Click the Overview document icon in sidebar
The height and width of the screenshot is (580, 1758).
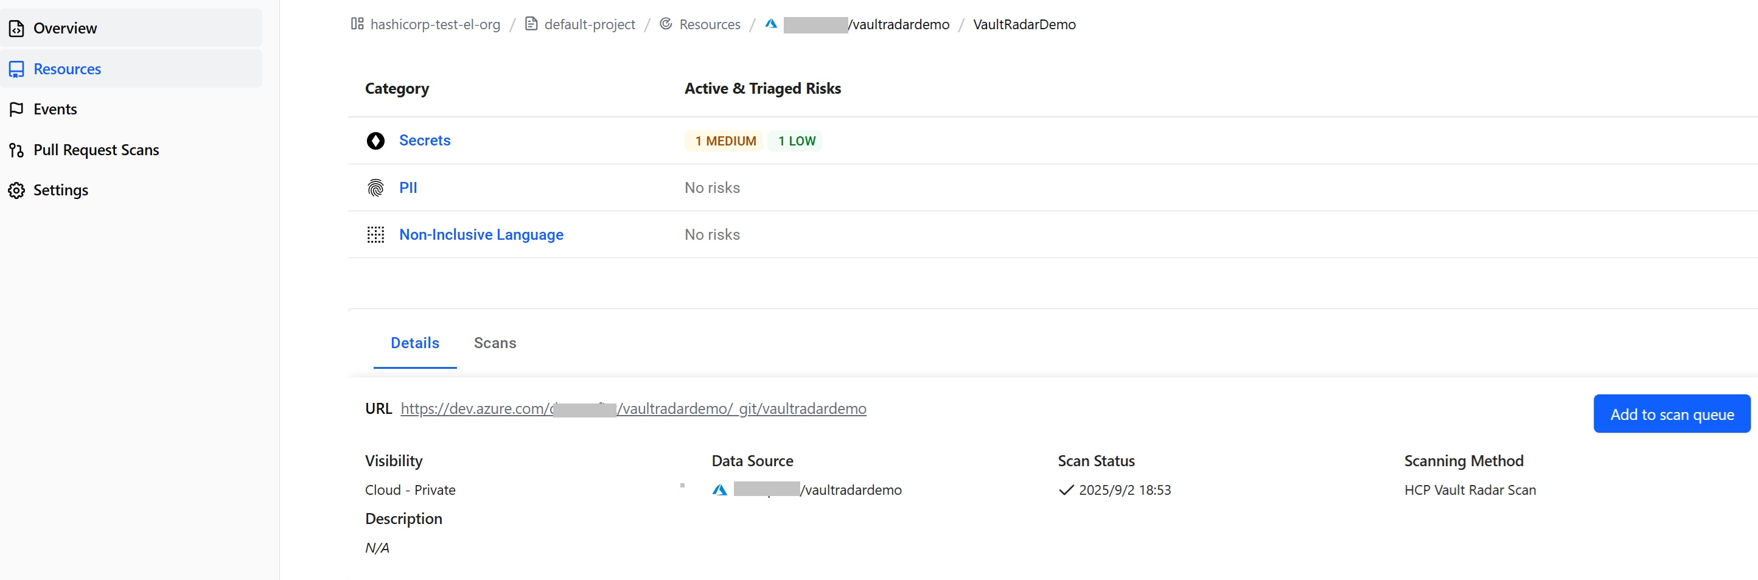(16, 29)
